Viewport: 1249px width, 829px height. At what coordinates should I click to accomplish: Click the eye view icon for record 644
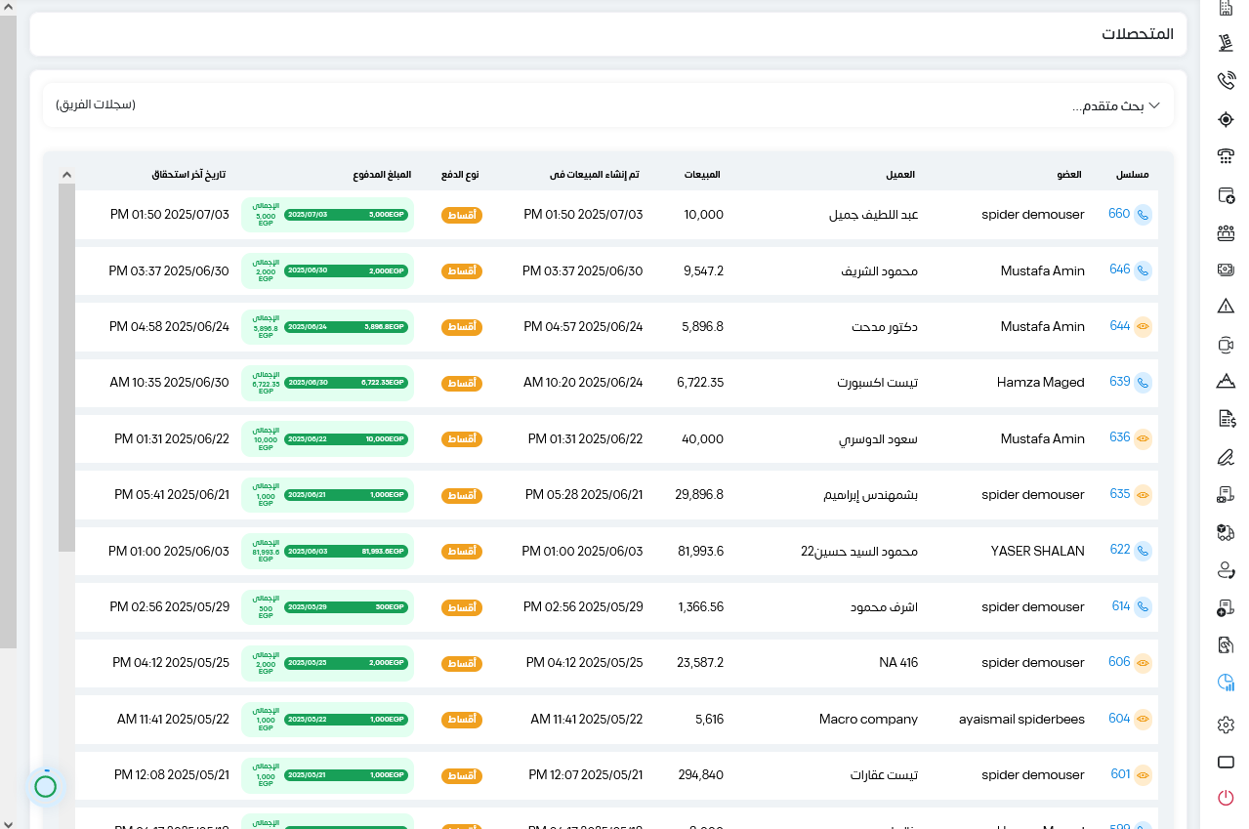(x=1143, y=326)
